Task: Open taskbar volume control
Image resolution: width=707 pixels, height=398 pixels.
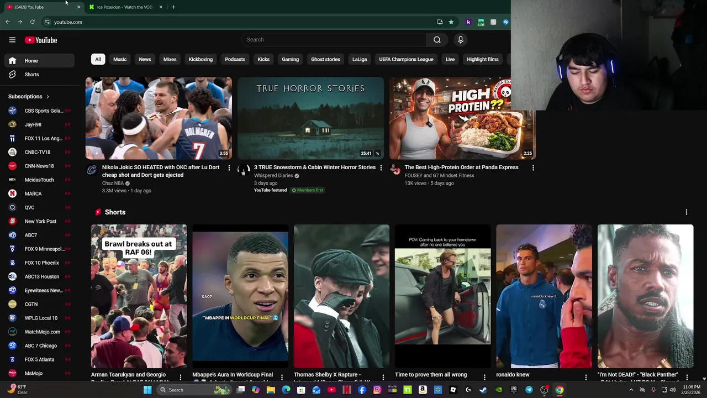Action: pos(673,390)
